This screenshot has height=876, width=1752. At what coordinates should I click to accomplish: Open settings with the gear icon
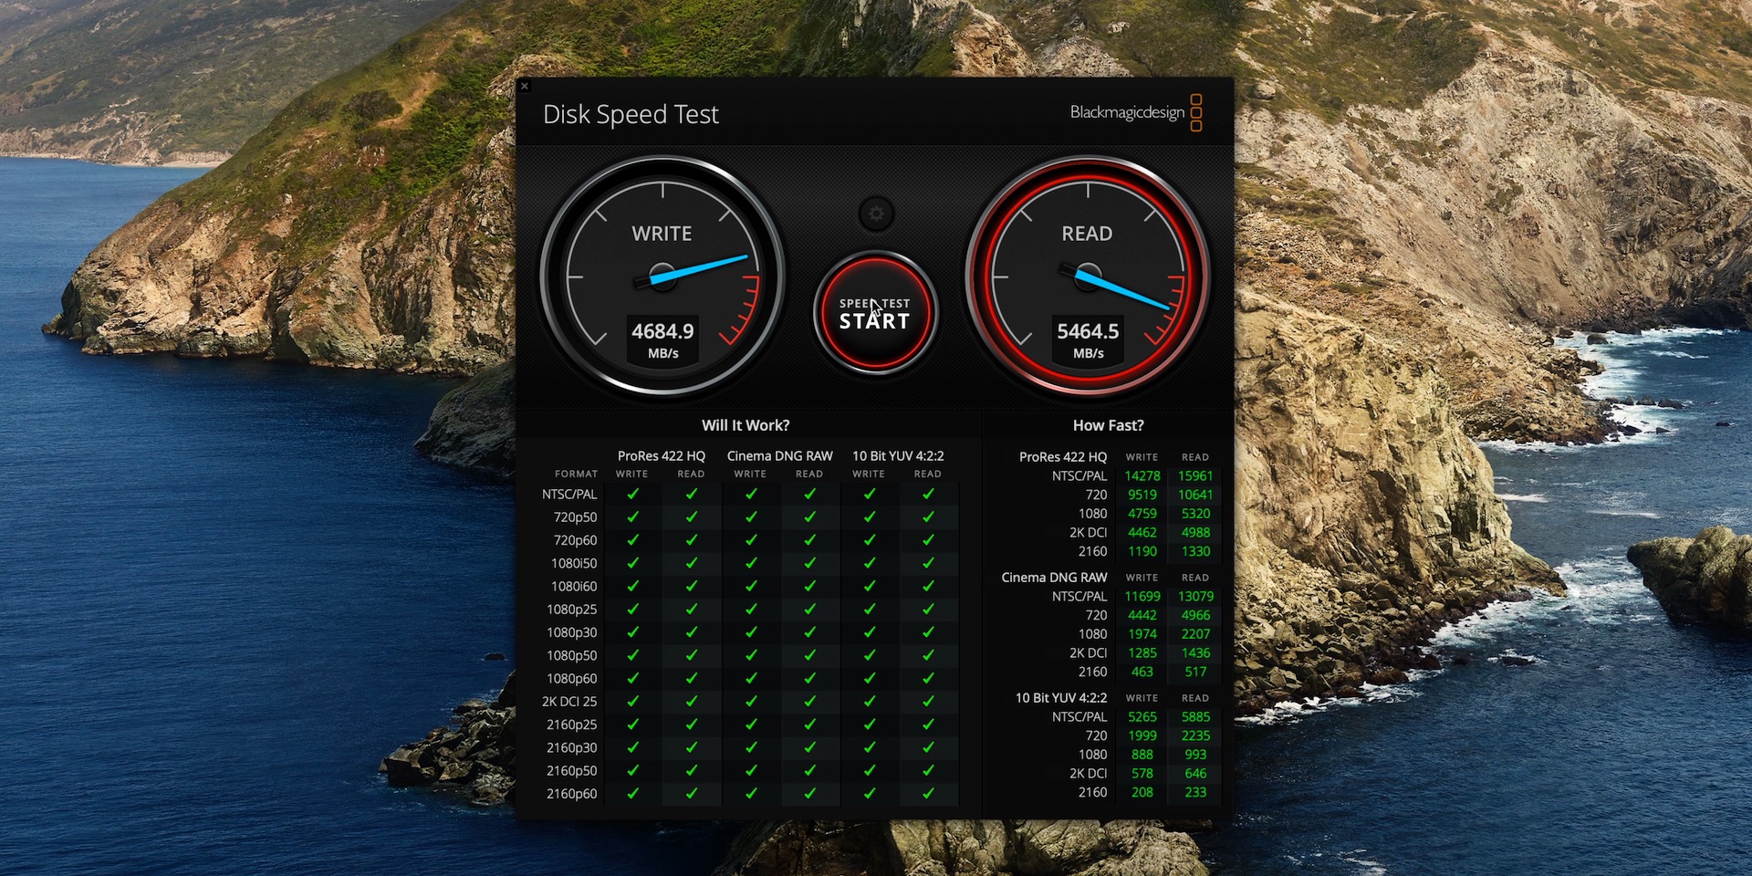876,214
